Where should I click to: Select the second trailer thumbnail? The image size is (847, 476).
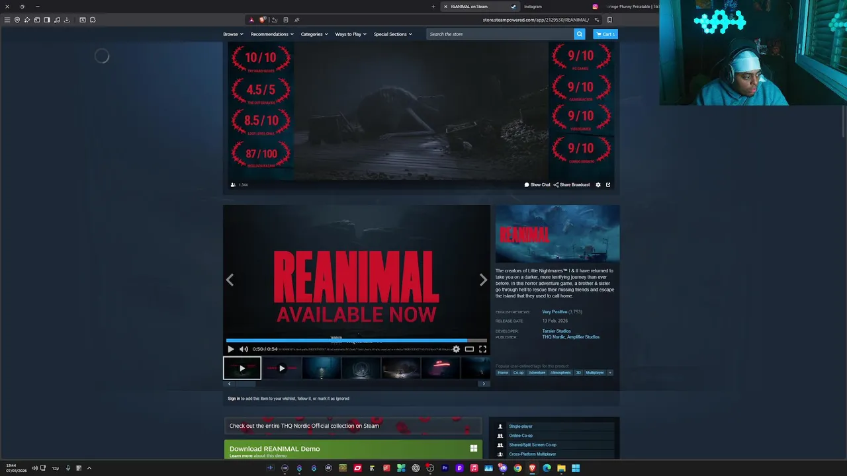pos(282,368)
